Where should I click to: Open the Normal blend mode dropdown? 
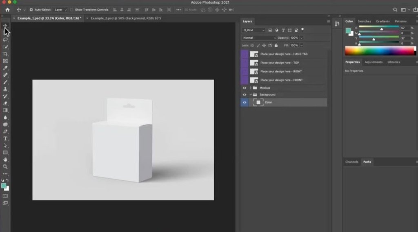click(x=259, y=38)
